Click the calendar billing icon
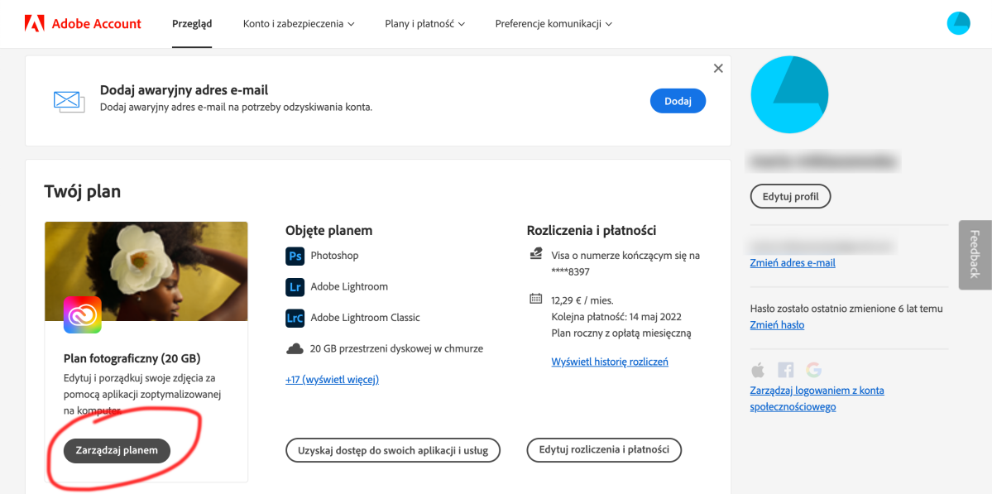The image size is (992, 494). (535, 299)
